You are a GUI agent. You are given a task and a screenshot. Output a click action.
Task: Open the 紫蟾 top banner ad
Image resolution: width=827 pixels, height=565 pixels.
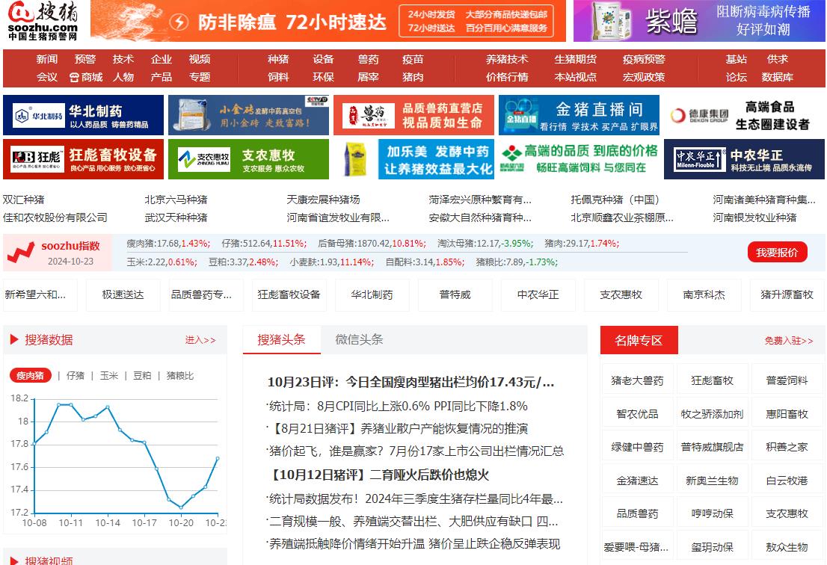tap(699, 21)
